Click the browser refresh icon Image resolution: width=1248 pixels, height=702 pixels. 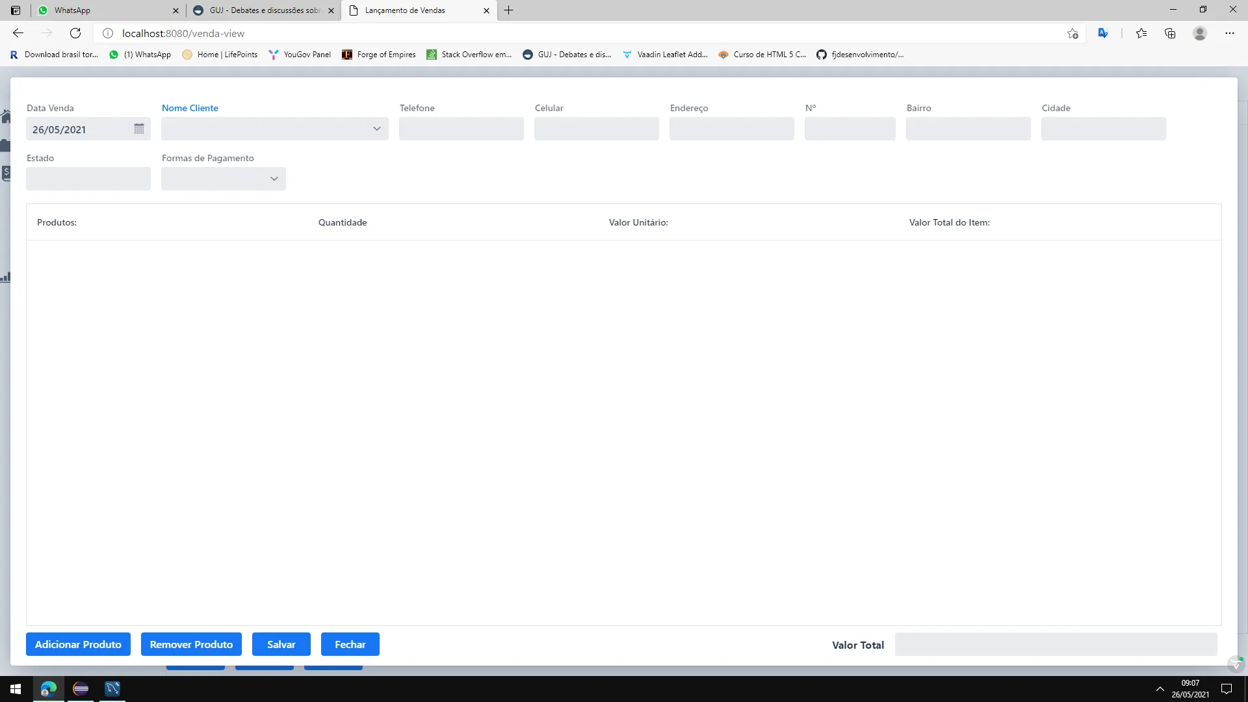pyautogui.click(x=75, y=33)
